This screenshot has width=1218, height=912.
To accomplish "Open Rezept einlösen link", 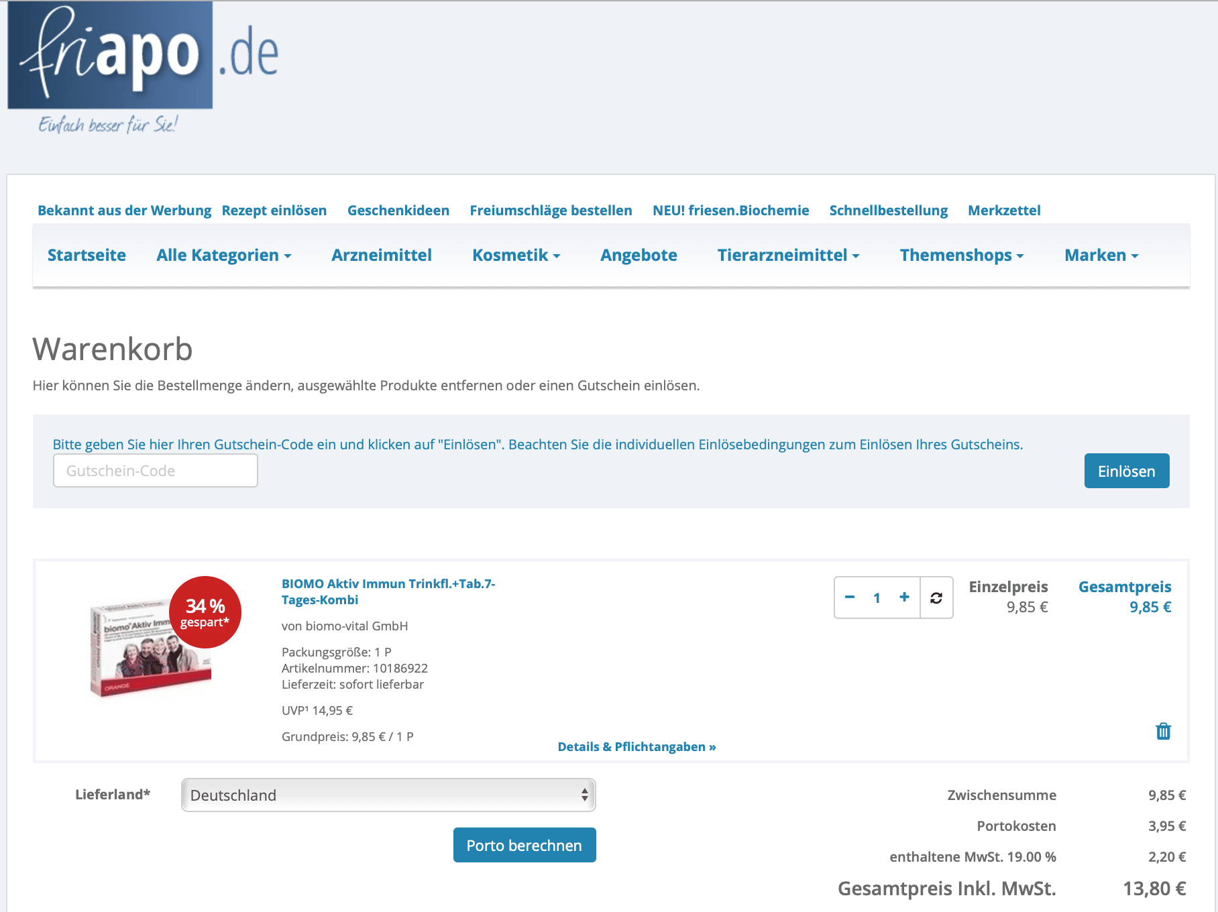I will 274,211.
